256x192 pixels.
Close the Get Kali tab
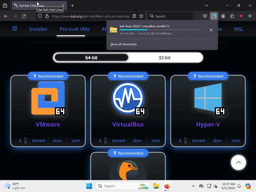63,5
